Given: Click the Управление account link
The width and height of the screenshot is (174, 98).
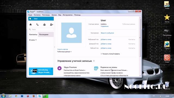Looking at the screenshot, I should 104,26.
